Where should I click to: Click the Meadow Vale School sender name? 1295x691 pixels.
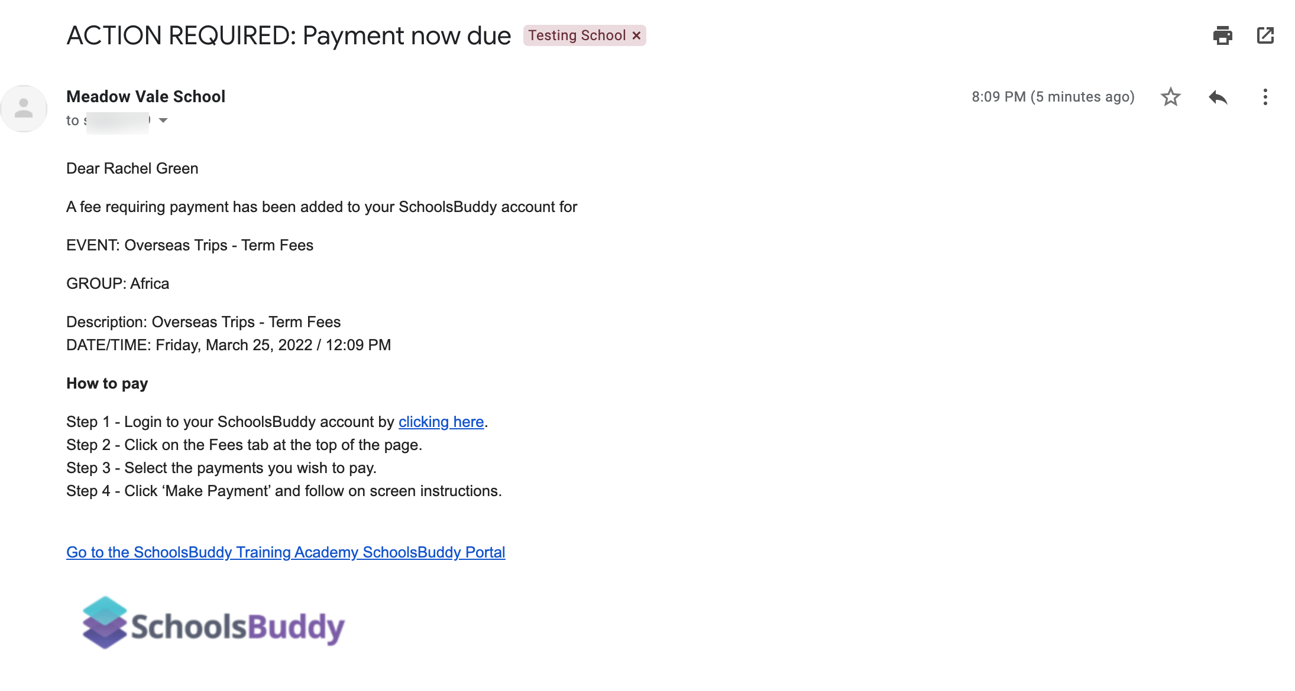point(145,96)
